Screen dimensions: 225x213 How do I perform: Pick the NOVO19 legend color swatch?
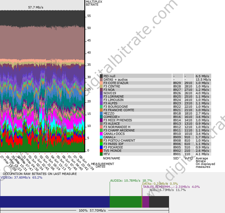pos(101,93)
